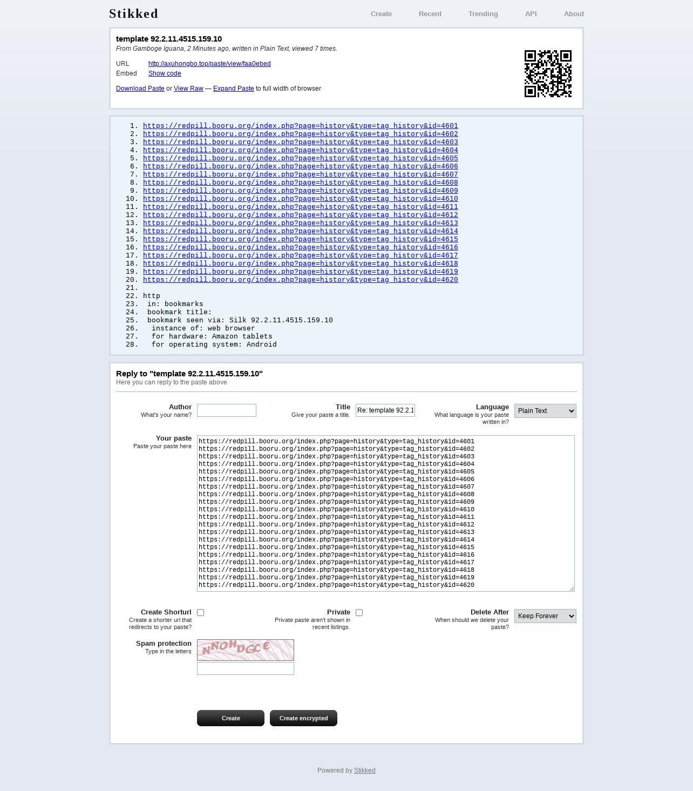
Task: Open the tag_history id=4609 link
Action: [x=301, y=191]
